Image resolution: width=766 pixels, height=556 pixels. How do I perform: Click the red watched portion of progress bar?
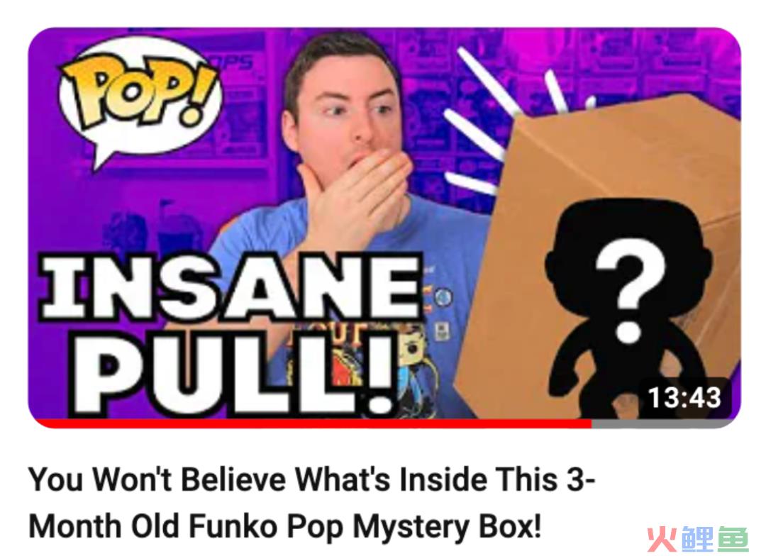click(313, 423)
